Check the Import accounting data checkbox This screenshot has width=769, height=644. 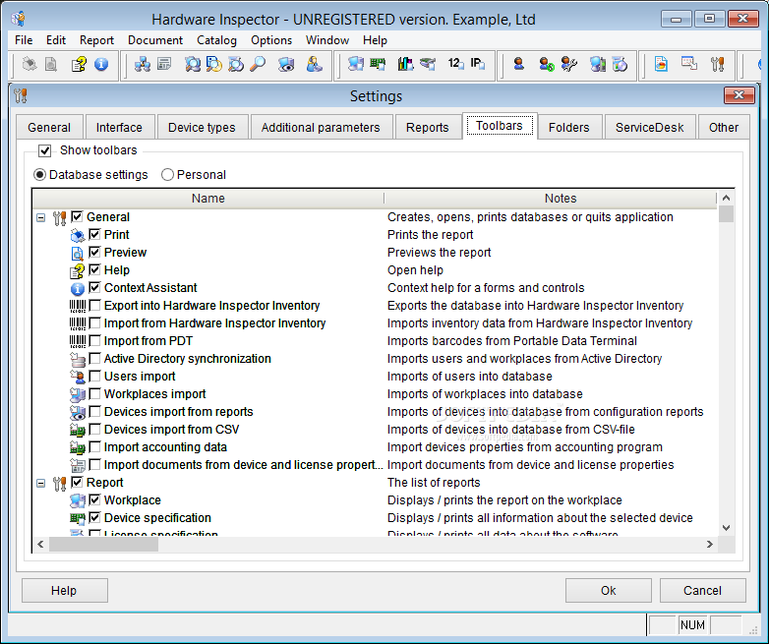[x=94, y=446]
